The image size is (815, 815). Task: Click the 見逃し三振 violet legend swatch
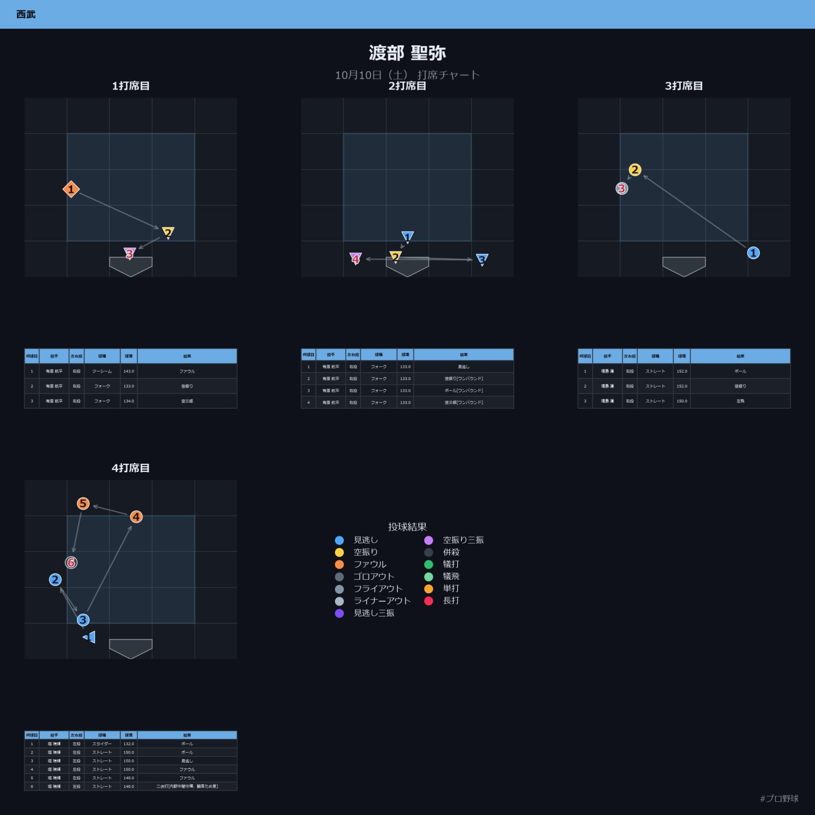pos(339,613)
